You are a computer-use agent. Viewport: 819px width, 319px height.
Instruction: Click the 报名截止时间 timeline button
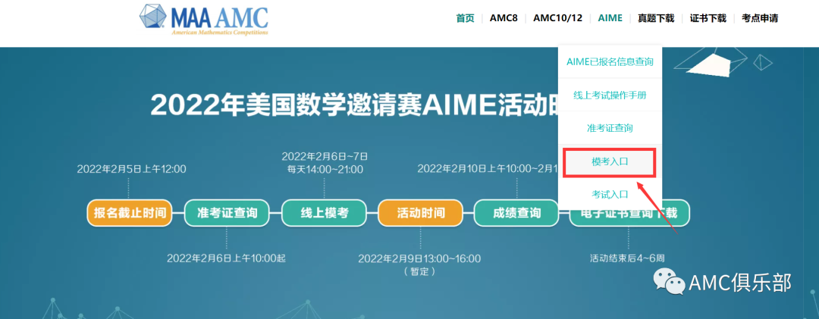pyautogui.click(x=130, y=213)
